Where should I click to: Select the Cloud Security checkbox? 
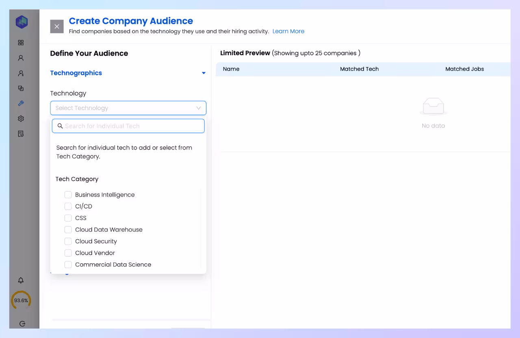(x=68, y=241)
